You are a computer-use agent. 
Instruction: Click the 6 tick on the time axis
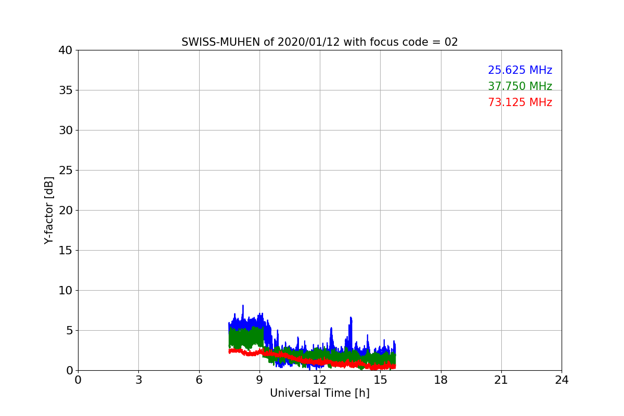point(199,380)
